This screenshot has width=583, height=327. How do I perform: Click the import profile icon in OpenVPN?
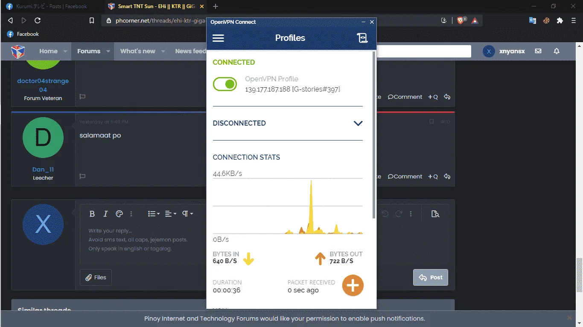tap(362, 38)
